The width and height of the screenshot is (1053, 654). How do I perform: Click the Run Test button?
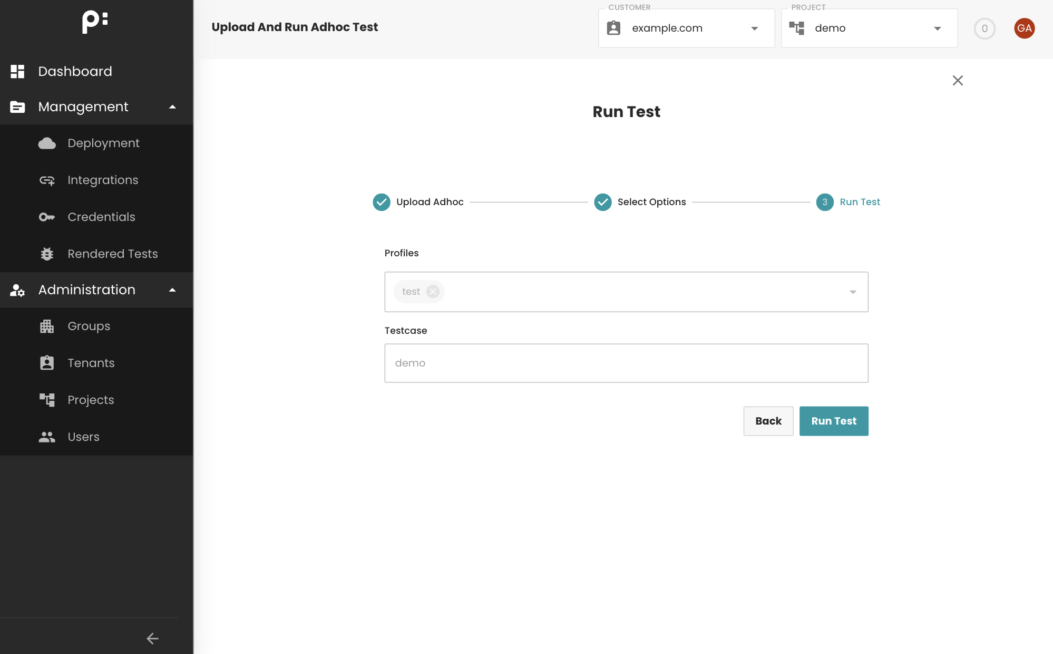(x=833, y=421)
